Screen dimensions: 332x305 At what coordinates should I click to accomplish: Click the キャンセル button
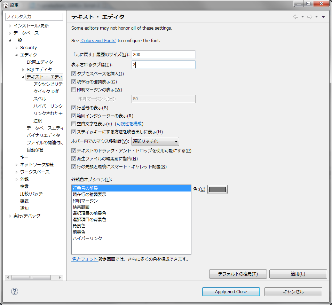(293, 292)
